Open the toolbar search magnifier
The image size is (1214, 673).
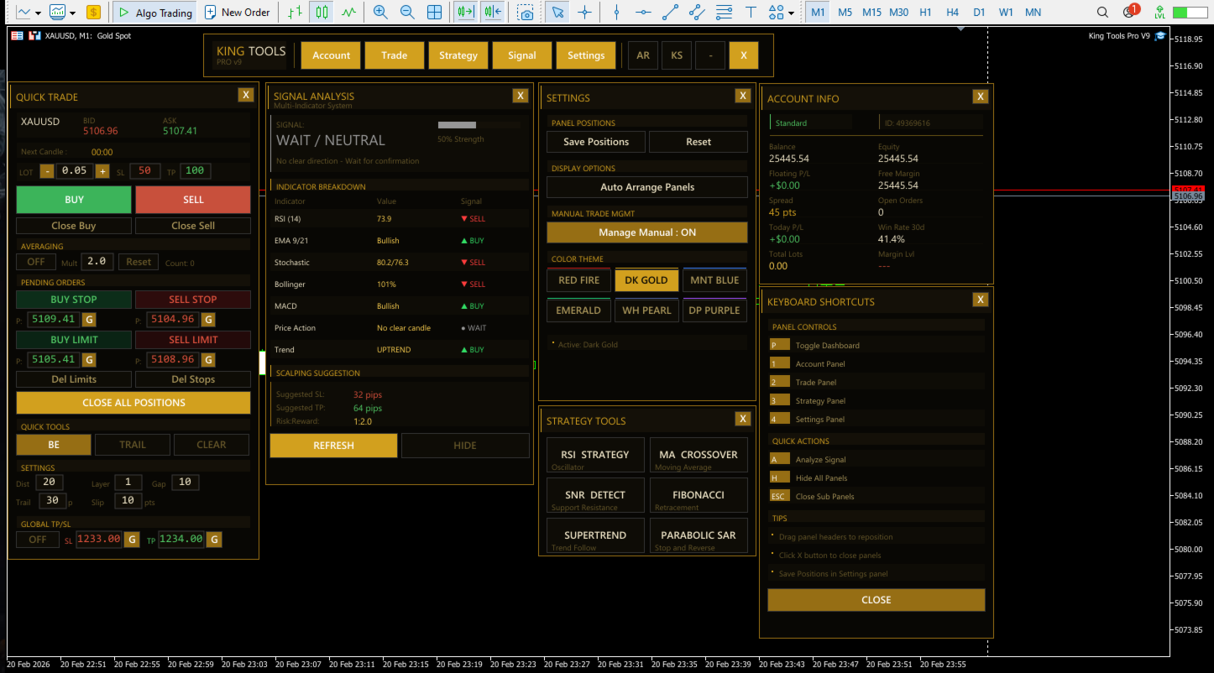coord(1102,13)
